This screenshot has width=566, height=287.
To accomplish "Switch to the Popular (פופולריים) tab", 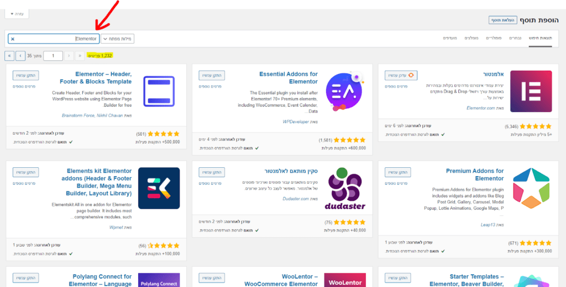I will (494, 38).
